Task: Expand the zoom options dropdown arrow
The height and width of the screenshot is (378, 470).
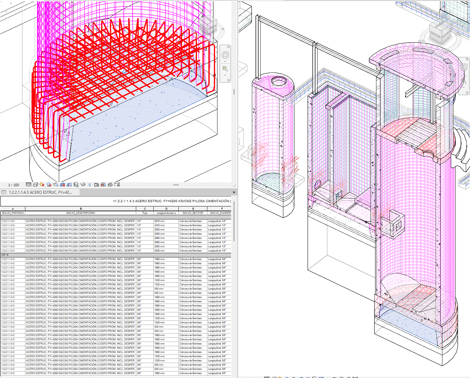Action: pyautogui.click(x=225, y=75)
